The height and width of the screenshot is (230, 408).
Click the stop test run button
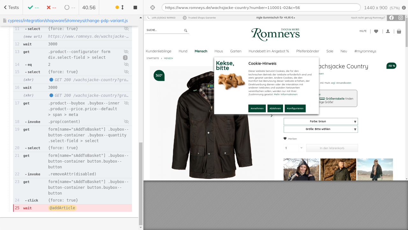[x=135, y=7]
